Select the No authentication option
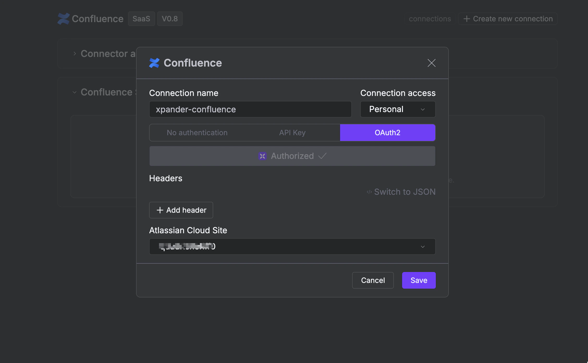 click(197, 133)
